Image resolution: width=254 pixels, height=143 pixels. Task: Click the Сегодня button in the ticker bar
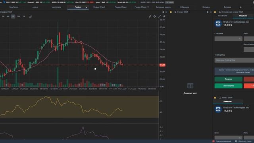point(169,2)
